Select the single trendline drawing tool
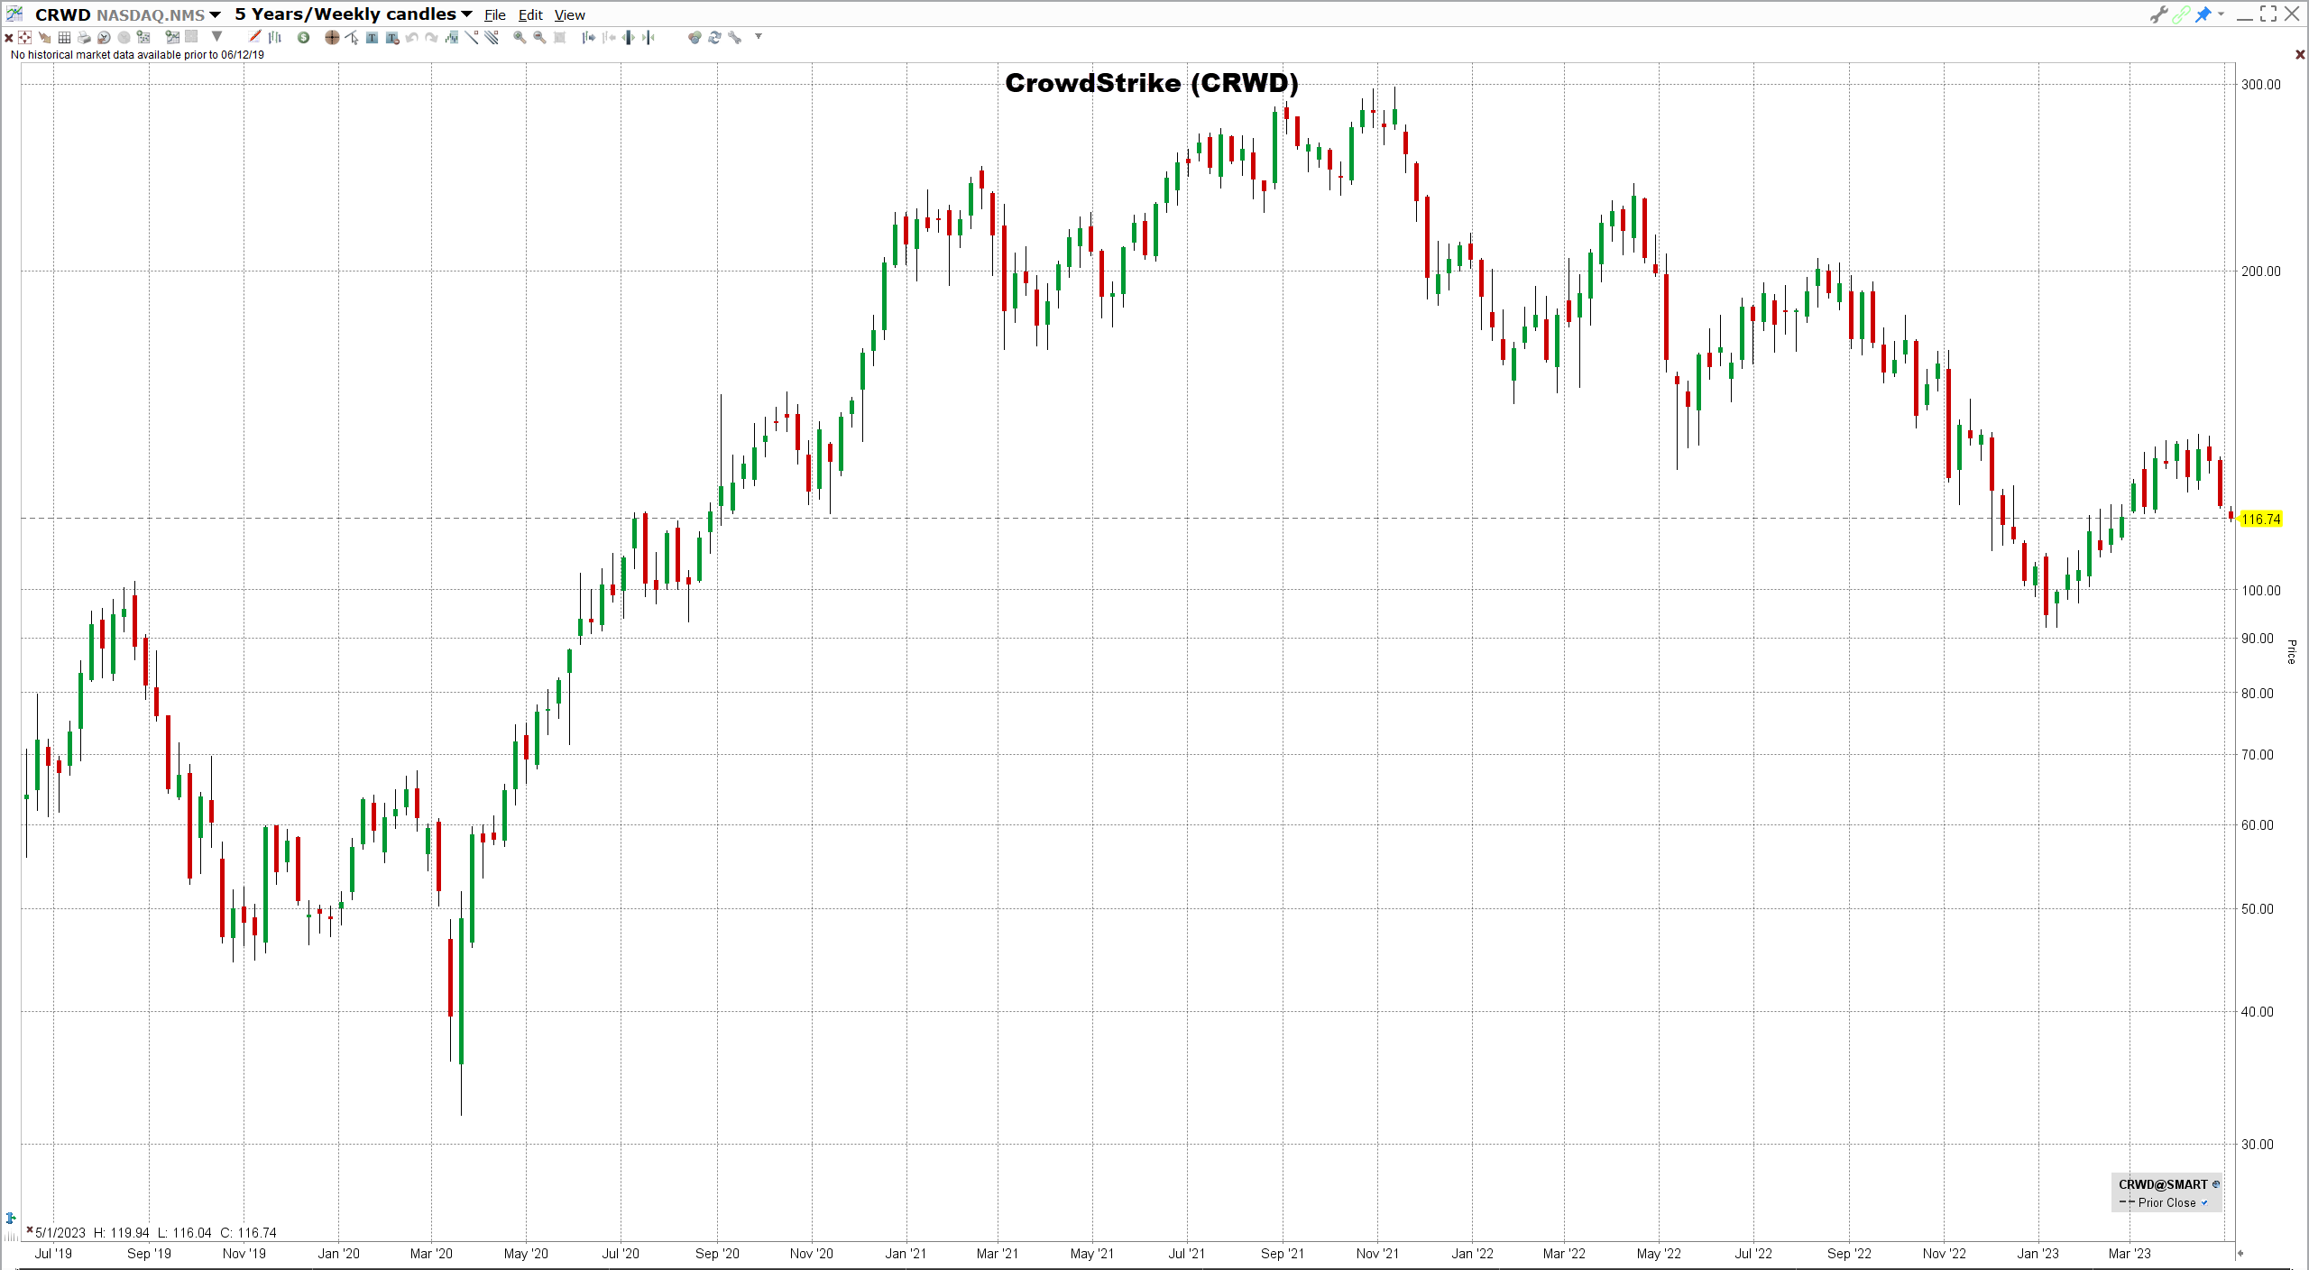The height and width of the screenshot is (1270, 2309). point(471,37)
